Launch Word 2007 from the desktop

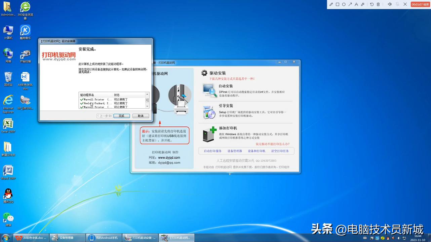click(x=8, y=172)
